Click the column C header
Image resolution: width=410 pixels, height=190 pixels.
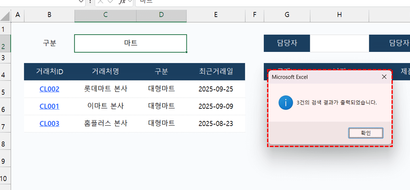105,14
